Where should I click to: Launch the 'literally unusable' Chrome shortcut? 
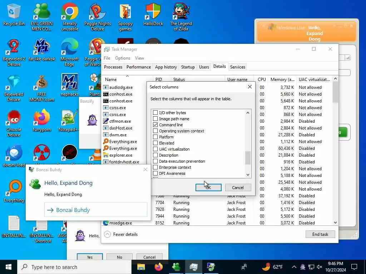click(70, 17)
